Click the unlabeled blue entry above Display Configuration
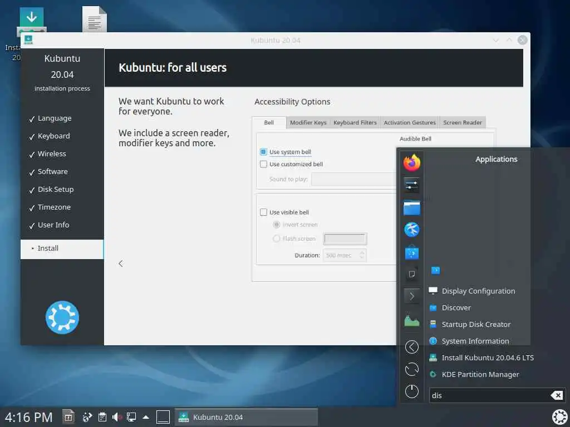The height and width of the screenshot is (427, 570). (x=435, y=271)
